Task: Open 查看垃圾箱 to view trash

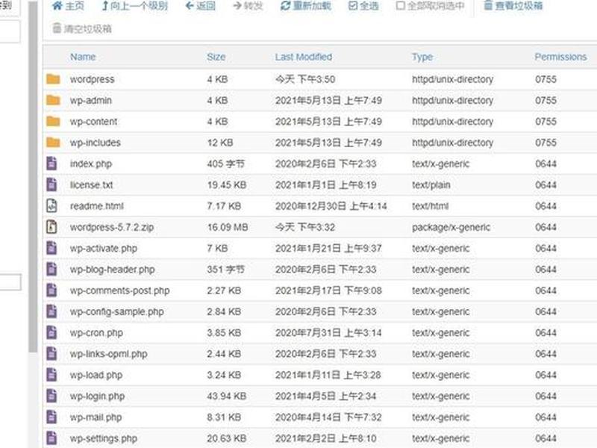Action: (513, 6)
